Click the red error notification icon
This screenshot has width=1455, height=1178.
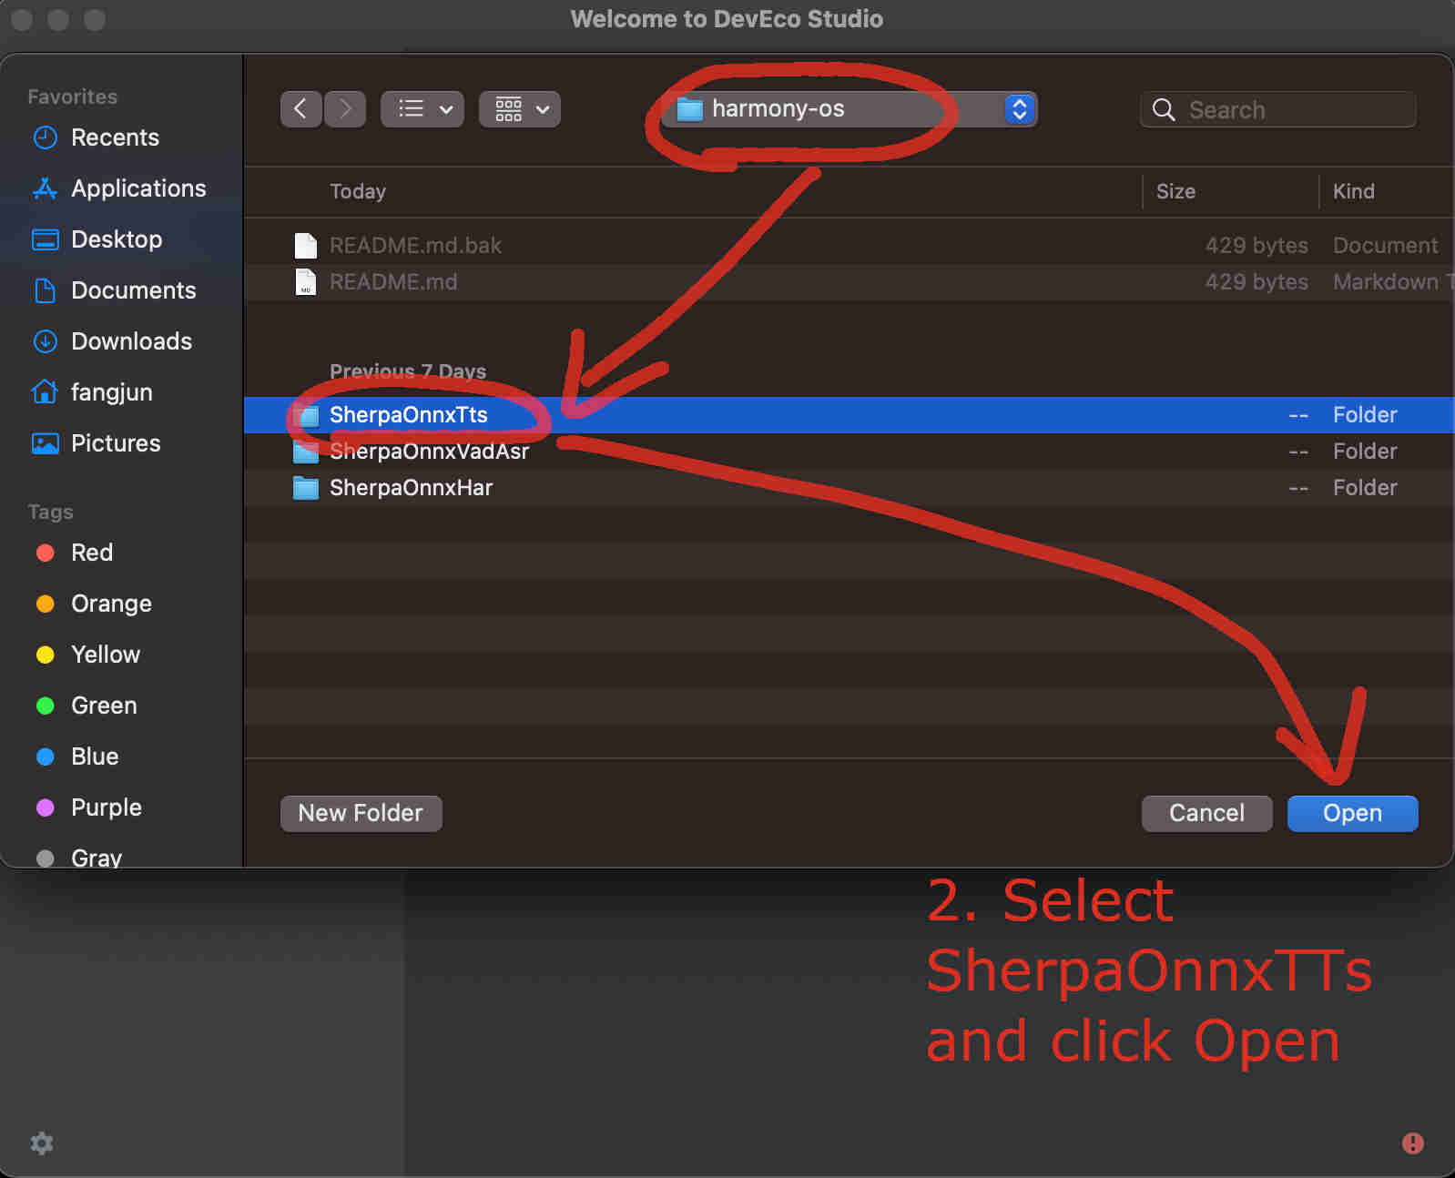(x=1413, y=1143)
